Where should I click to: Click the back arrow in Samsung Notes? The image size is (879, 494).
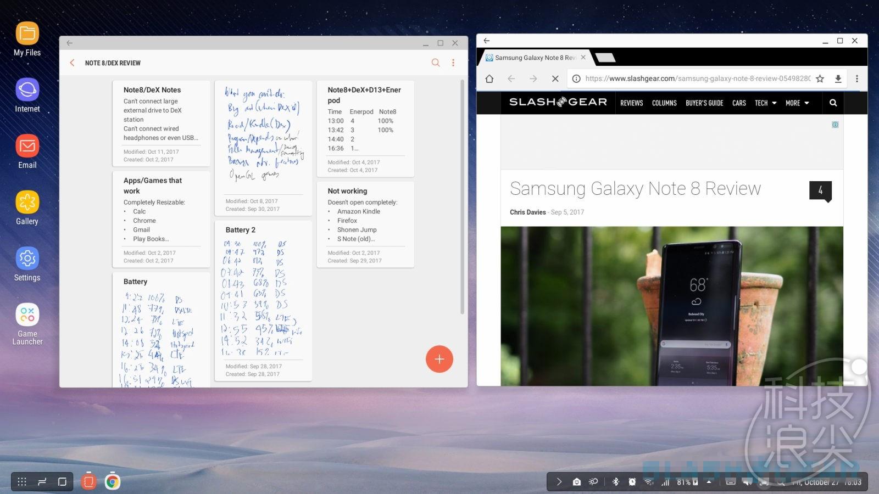tap(72, 63)
